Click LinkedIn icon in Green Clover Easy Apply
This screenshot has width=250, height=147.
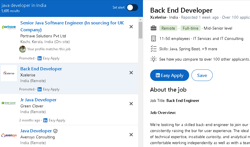click(x=45, y=120)
